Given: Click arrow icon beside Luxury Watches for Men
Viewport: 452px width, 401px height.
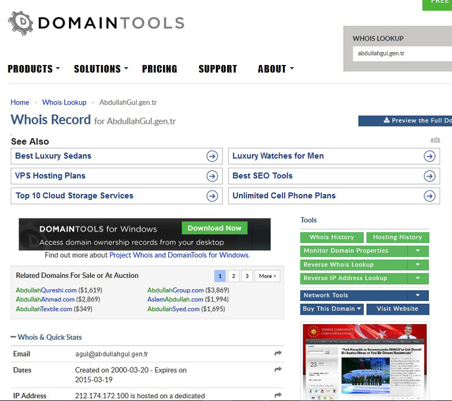Looking at the screenshot, I should (429, 156).
